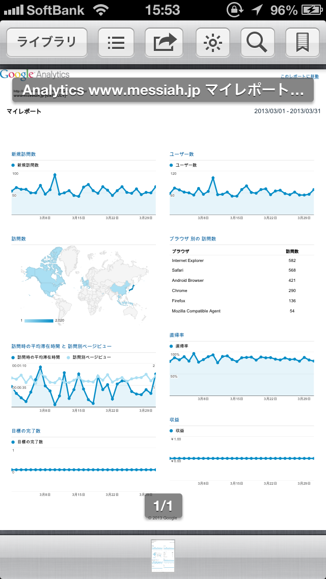Tap the 訪問別ページビュー legend entry
The width and height of the screenshot is (326, 579).
(89, 357)
